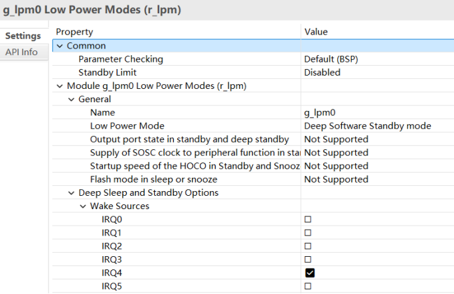Select the Settings tab
This screenshot has height=294, width=454.
tap(24, 36)
